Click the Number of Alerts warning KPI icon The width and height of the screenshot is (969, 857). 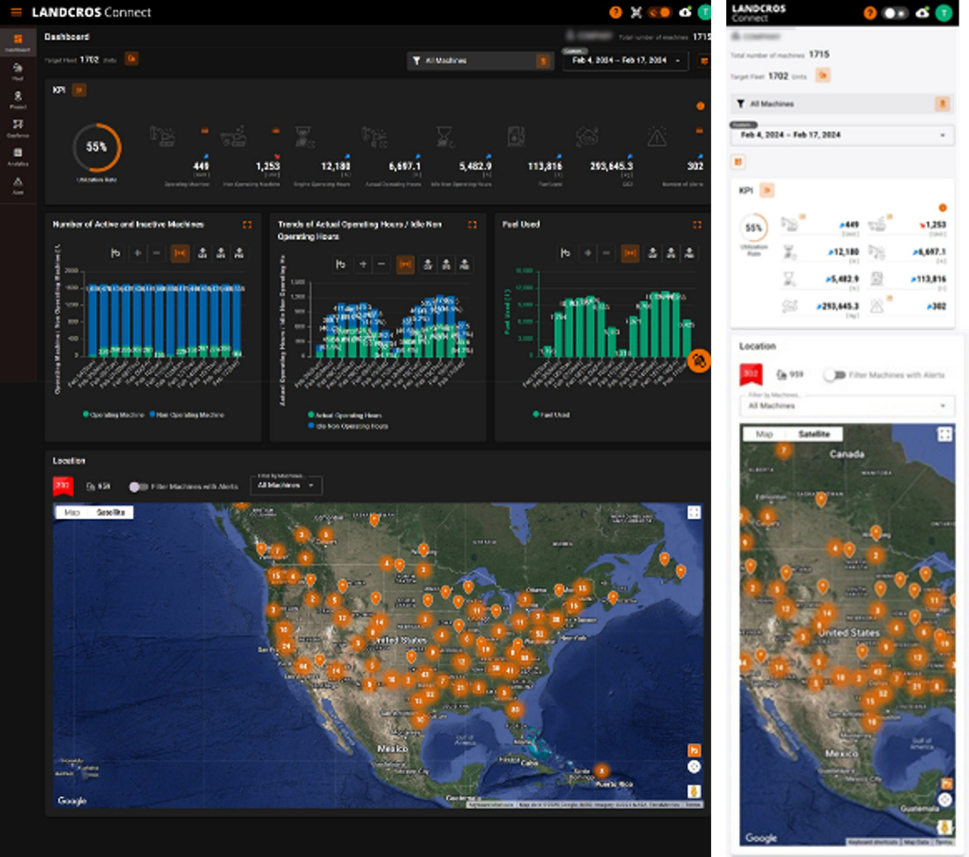click(x=657, y=136)
